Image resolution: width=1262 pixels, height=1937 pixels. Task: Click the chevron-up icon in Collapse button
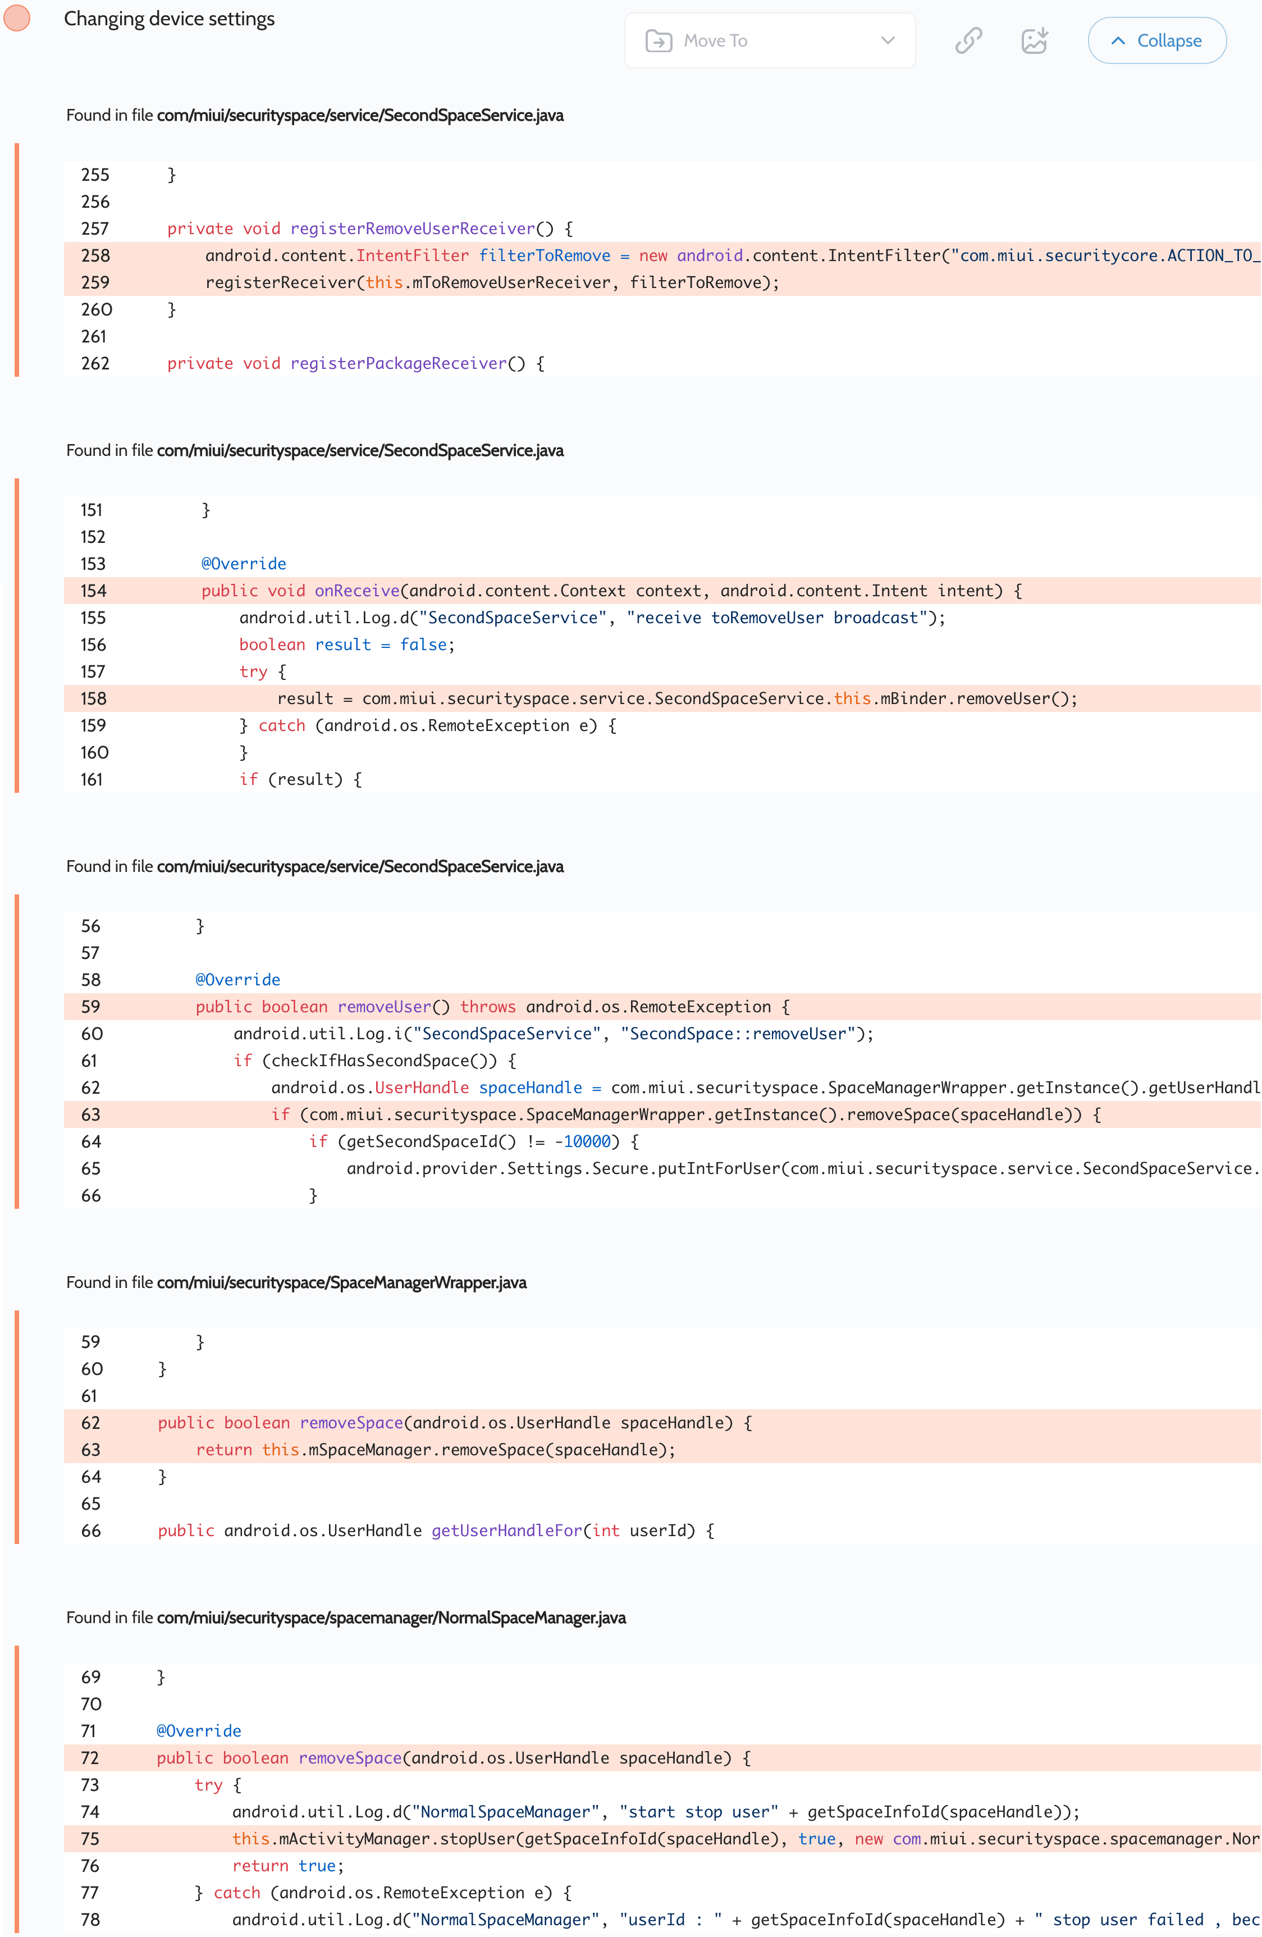tap(1118, 40)
